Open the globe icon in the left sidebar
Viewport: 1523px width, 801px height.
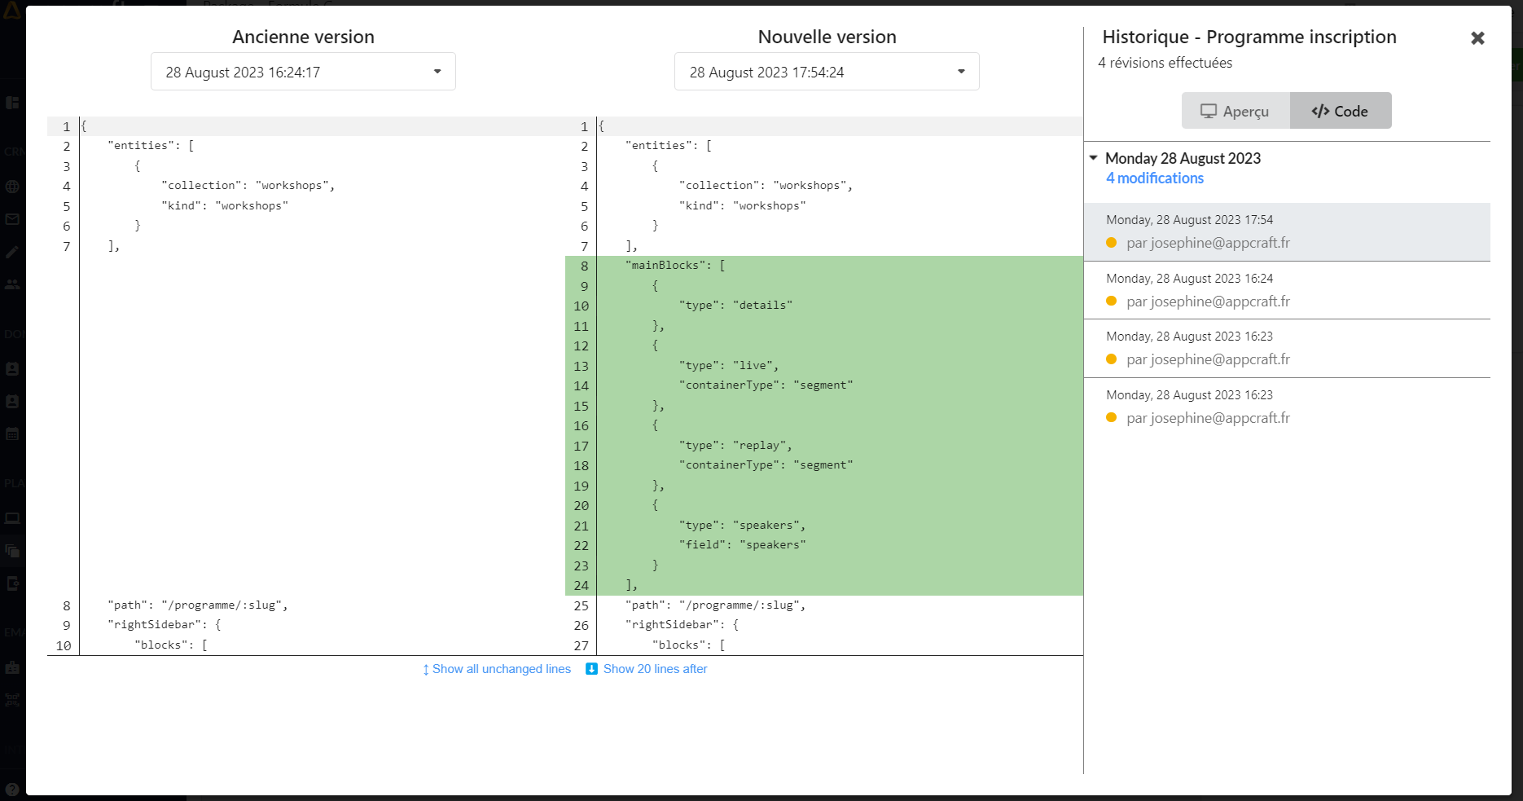pyautogui.click(x=12, y=187)
